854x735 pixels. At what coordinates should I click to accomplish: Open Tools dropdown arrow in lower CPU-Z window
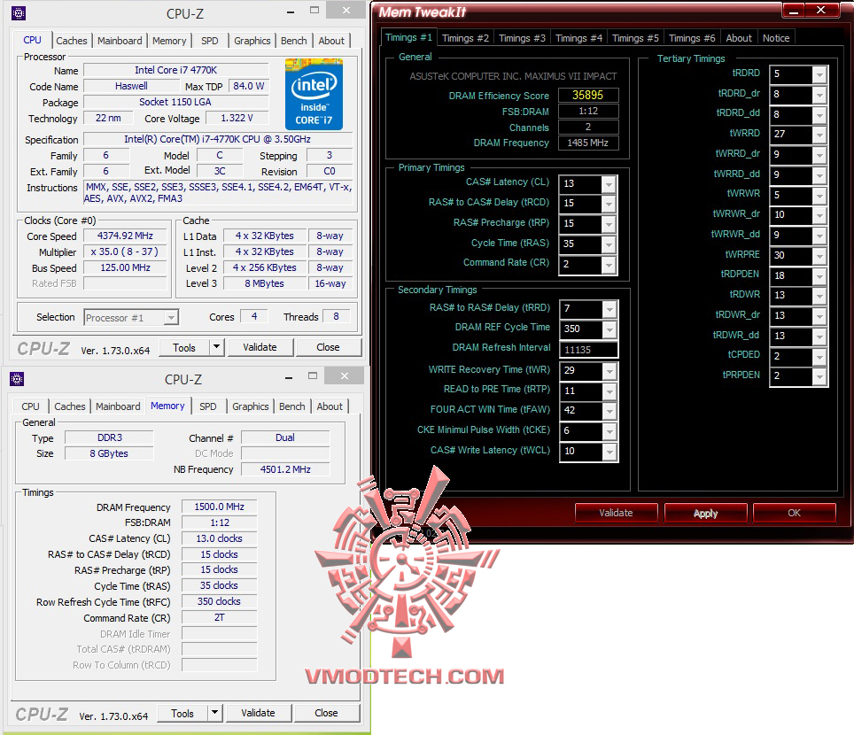click(x=215, y=713)
